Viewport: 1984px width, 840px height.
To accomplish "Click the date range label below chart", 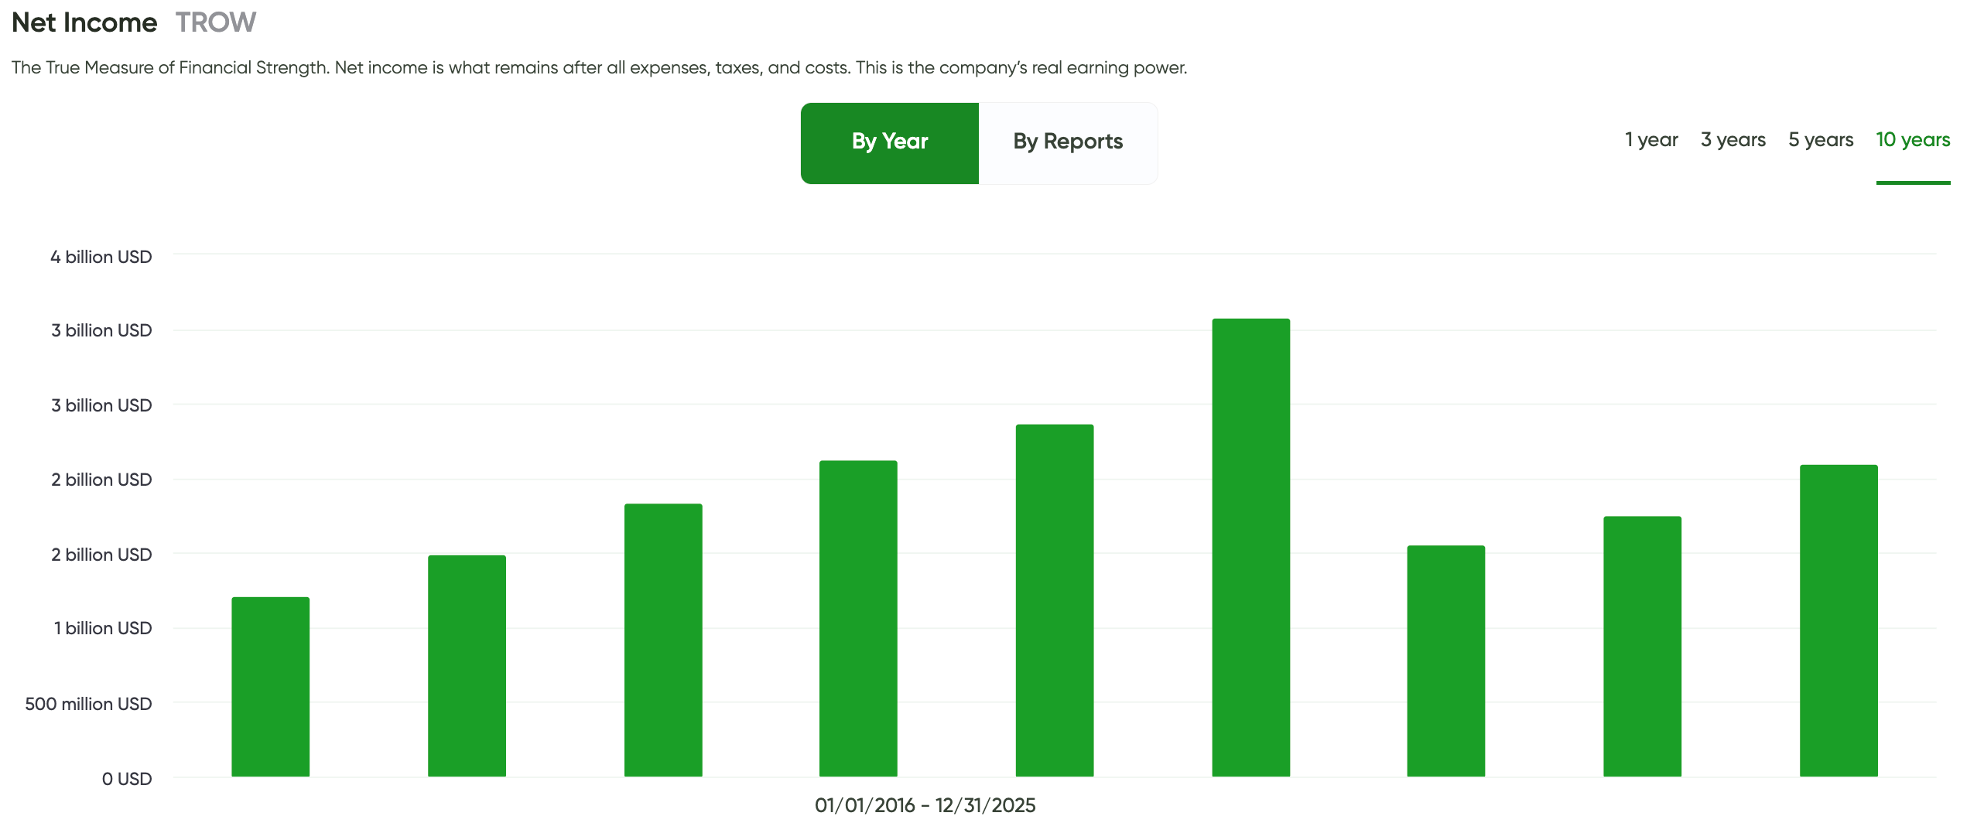I will point(925,805).
